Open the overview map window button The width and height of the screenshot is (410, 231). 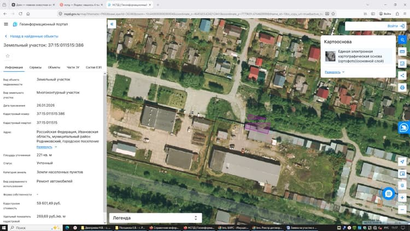tap(402, 174)
